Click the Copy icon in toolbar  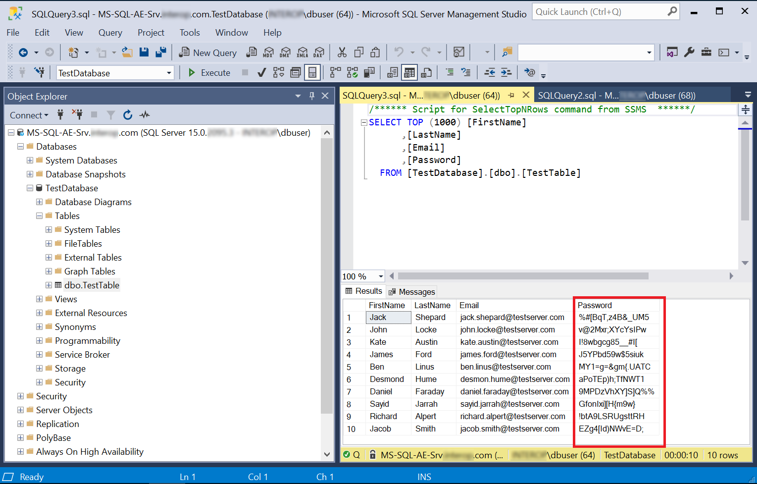(x=359, y=53)
